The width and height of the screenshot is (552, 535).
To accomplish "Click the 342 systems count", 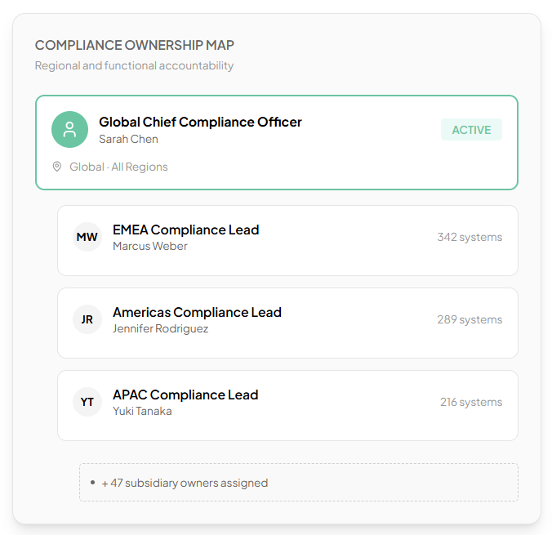I will tap(470, 238).
